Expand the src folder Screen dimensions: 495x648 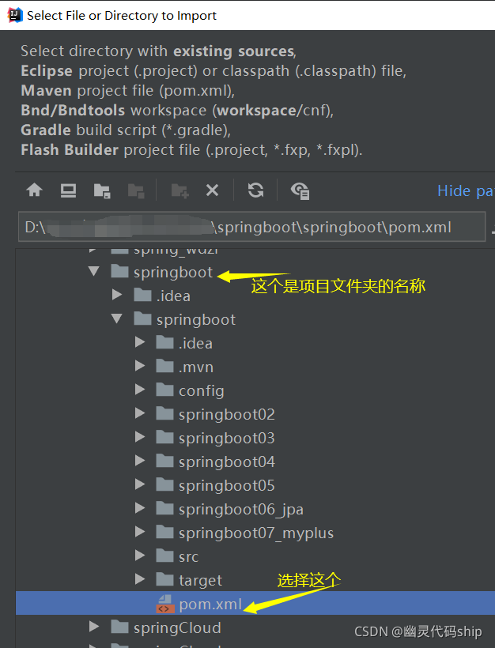tap(140, 556)
